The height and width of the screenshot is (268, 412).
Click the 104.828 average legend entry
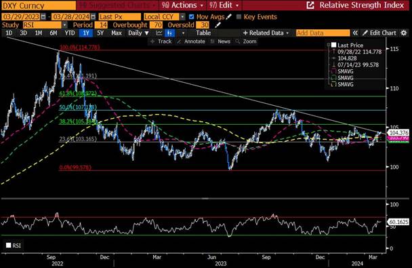click(347, 58)
